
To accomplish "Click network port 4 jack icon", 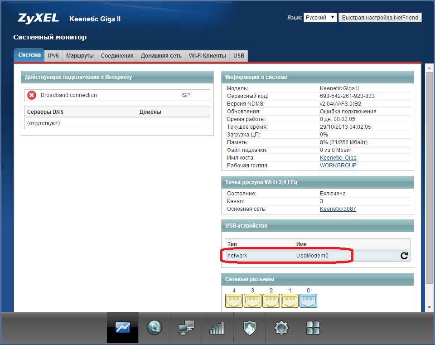I will pos(234,301).
